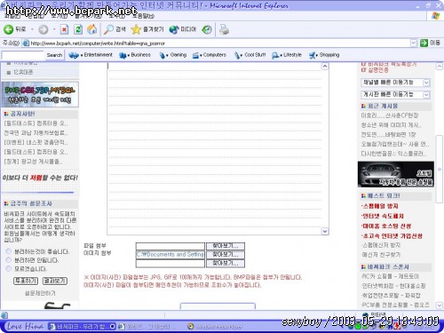
Task: Click the IE Back arrow icon
Action: point(8,29)
